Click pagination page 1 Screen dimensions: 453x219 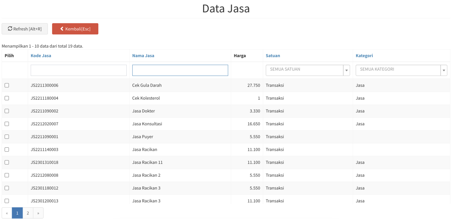[17, 213]
